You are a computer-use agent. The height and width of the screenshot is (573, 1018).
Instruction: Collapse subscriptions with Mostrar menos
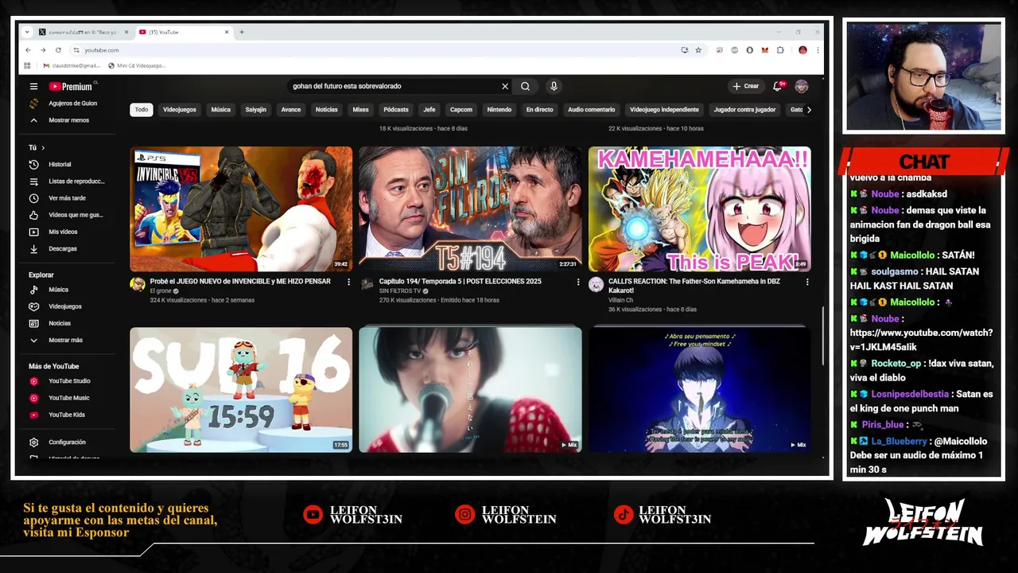coord(68,120)
